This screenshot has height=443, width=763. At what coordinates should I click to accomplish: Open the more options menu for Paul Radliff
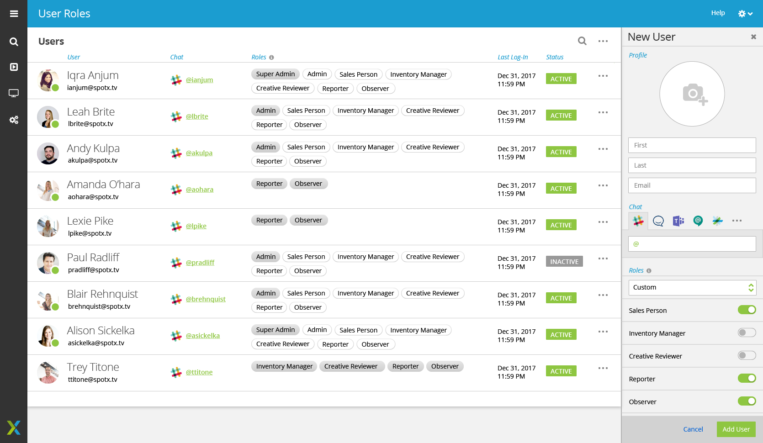click(x=603, y=258)
